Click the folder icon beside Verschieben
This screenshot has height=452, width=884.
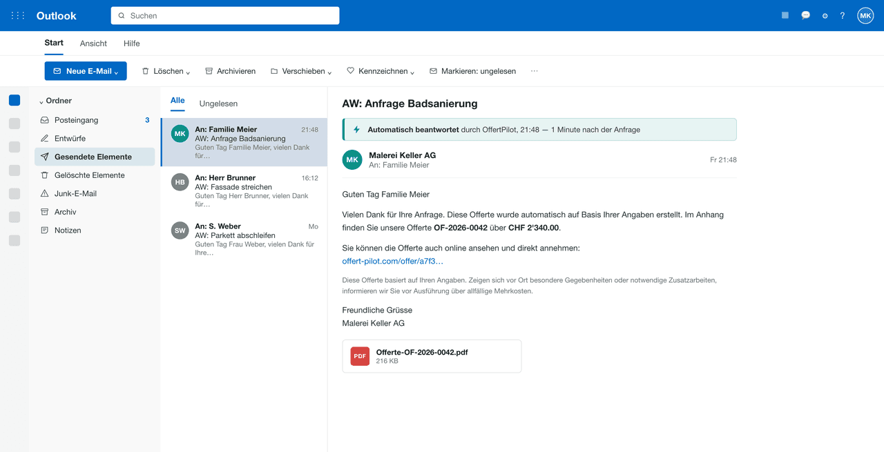click(x=274, y=71)
